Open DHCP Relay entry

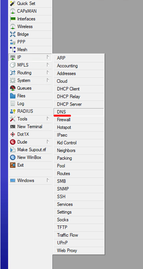click(x=79, y=97)
